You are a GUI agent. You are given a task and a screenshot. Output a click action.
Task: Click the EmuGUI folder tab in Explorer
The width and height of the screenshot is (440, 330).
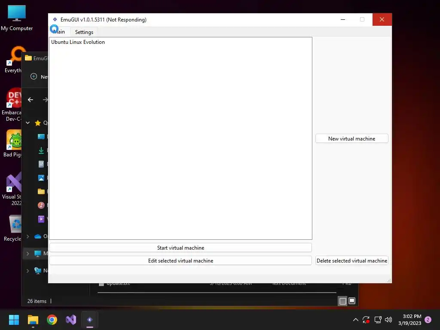pyautogui.click(x=37, y=58)
